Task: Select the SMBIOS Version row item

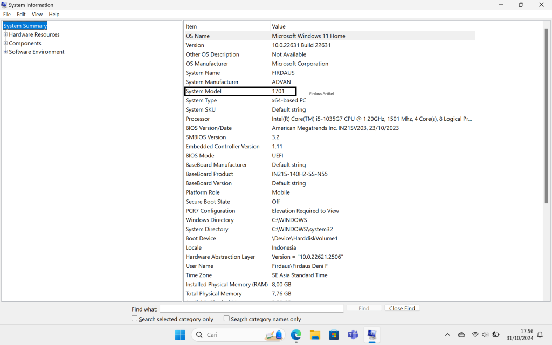Action: (x=206, y=137)
